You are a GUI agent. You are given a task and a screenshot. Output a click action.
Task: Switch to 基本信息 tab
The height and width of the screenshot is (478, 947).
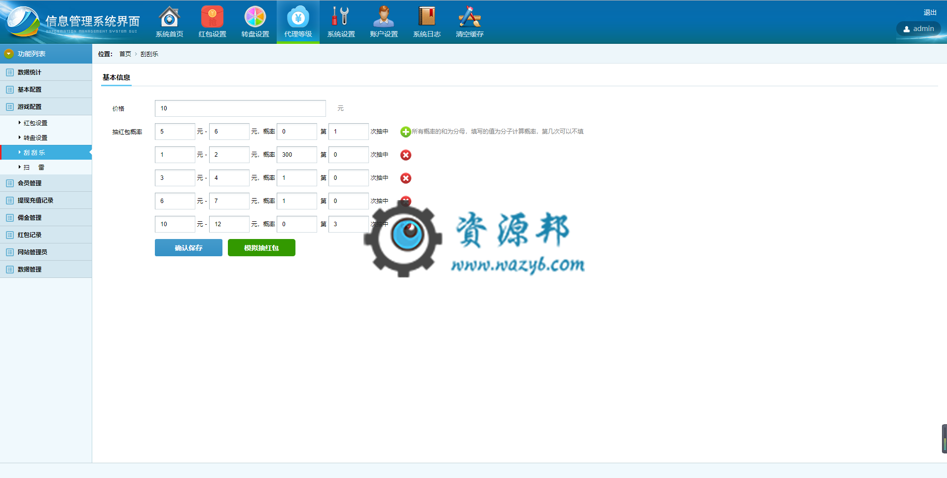coord(116,78)
